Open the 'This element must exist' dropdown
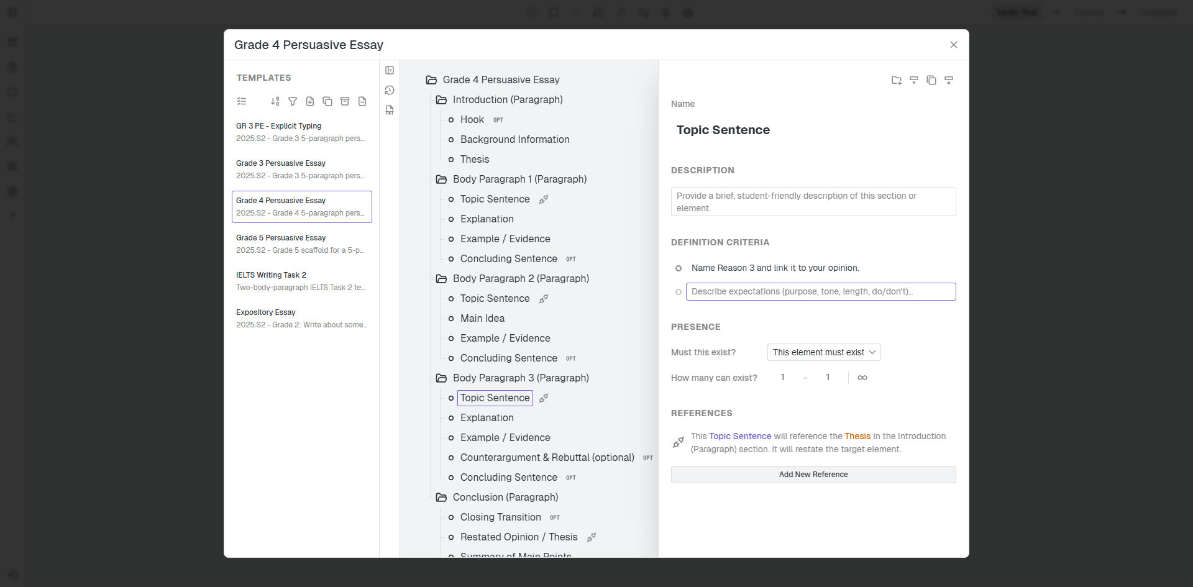This screenshot has height=587, width=1193. coord(824,352)
